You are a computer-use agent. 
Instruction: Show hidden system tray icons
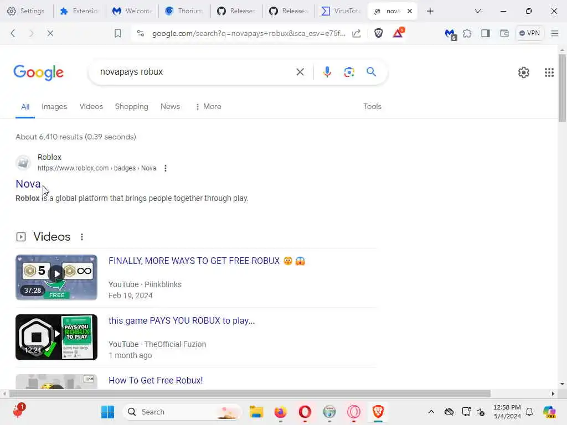431,412
